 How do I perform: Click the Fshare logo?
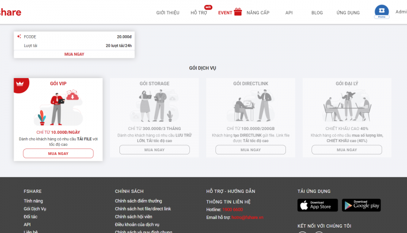(x=10, y=12)
